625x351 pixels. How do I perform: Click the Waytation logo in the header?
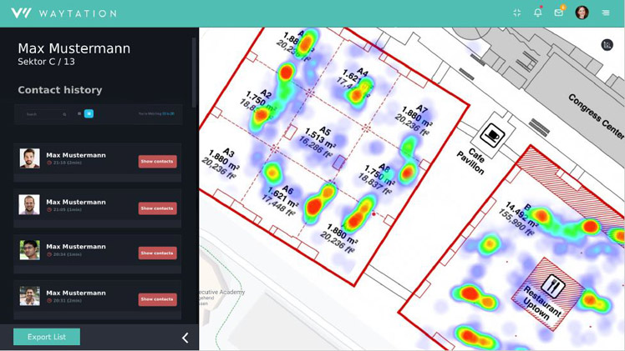coord(64,13)
